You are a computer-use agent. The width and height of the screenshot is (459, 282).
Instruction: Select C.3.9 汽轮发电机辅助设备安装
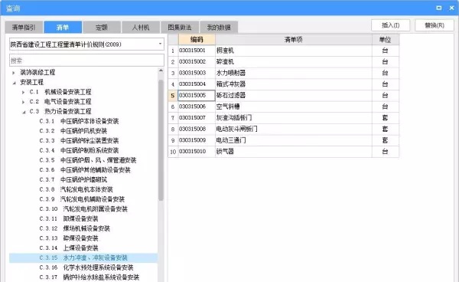coord(82,199)
